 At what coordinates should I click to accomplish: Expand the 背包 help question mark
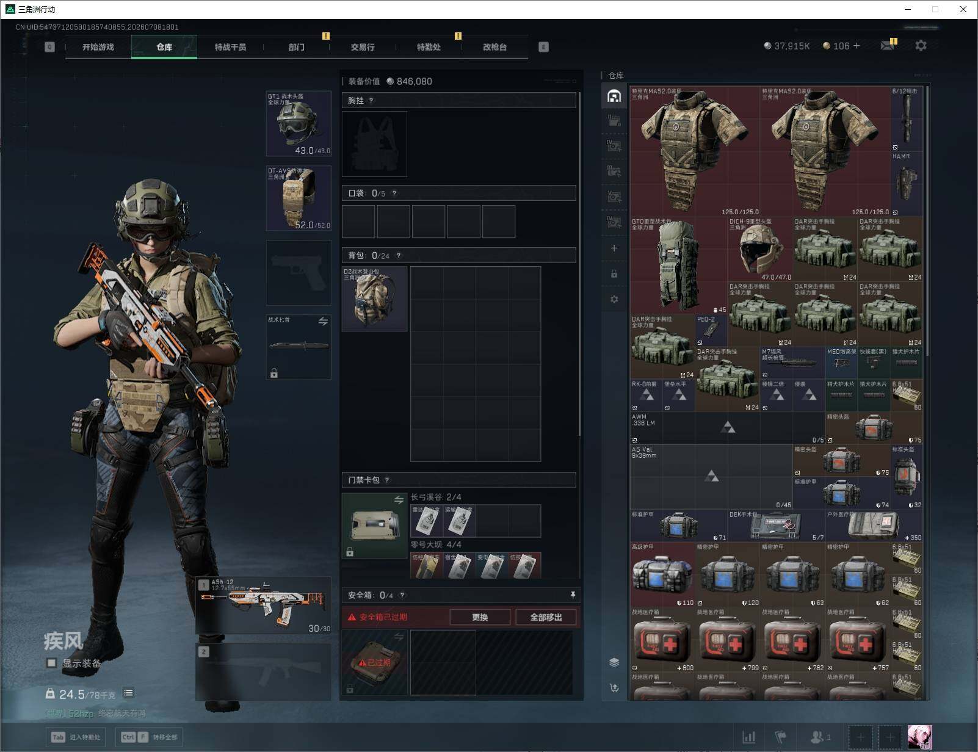(x=399, y=256)
